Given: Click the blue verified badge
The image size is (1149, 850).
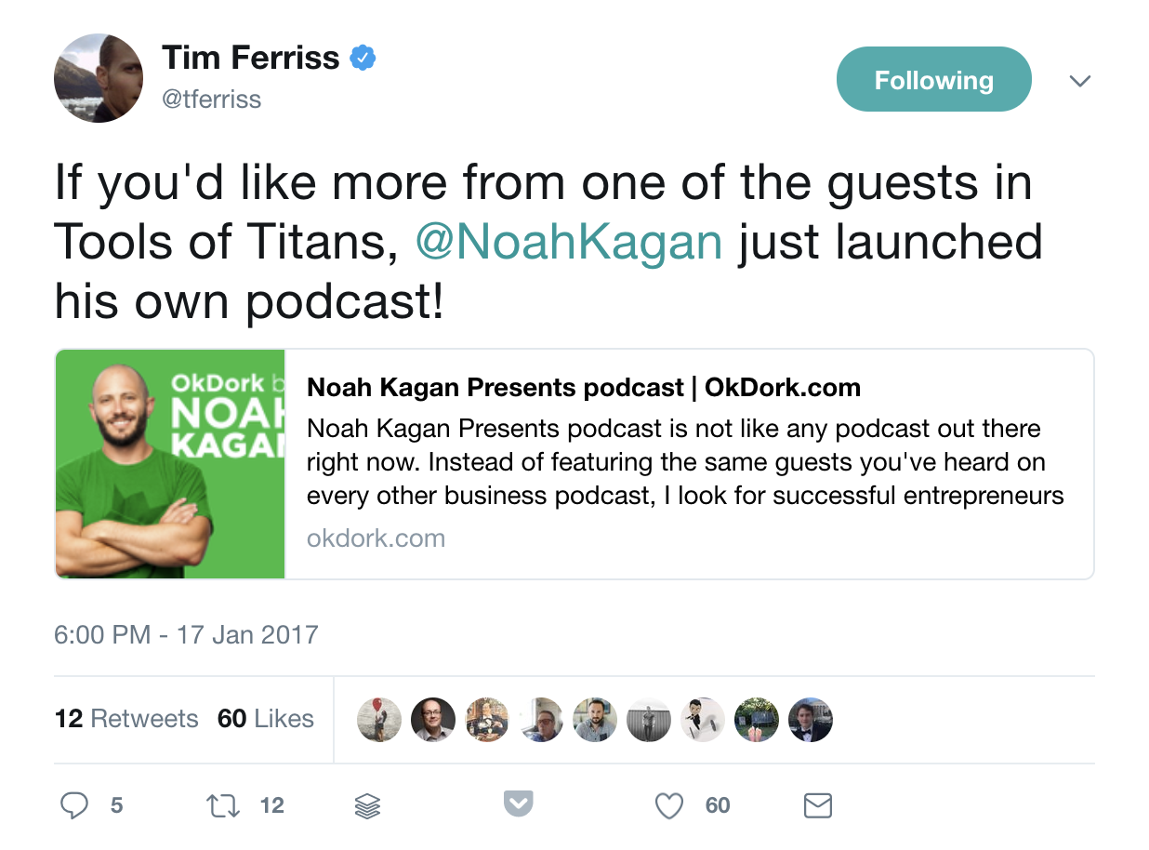Looking at the screenshot, I should coord(363,60).
